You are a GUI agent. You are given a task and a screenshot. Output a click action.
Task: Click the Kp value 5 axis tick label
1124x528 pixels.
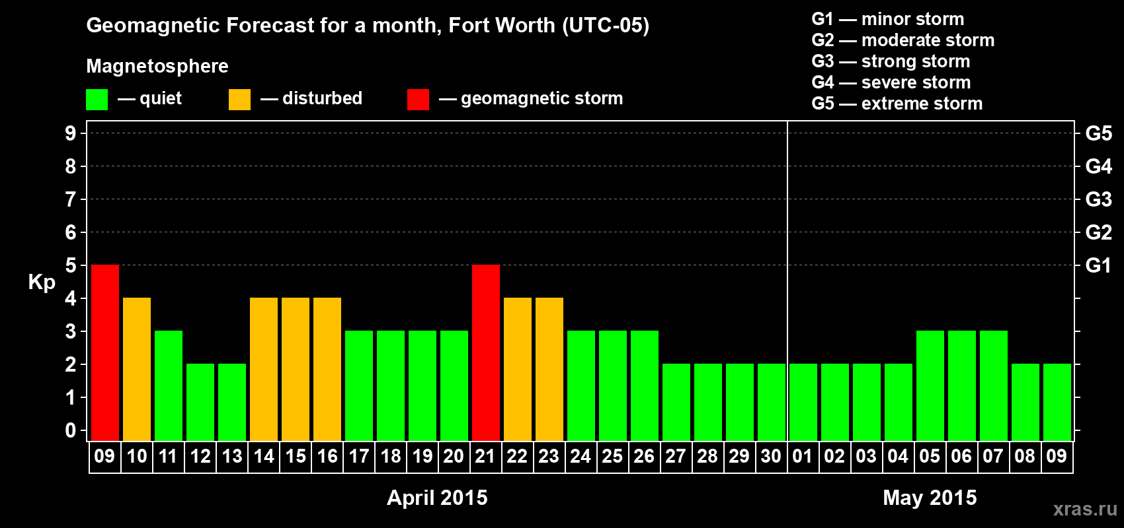coord(71,265)
